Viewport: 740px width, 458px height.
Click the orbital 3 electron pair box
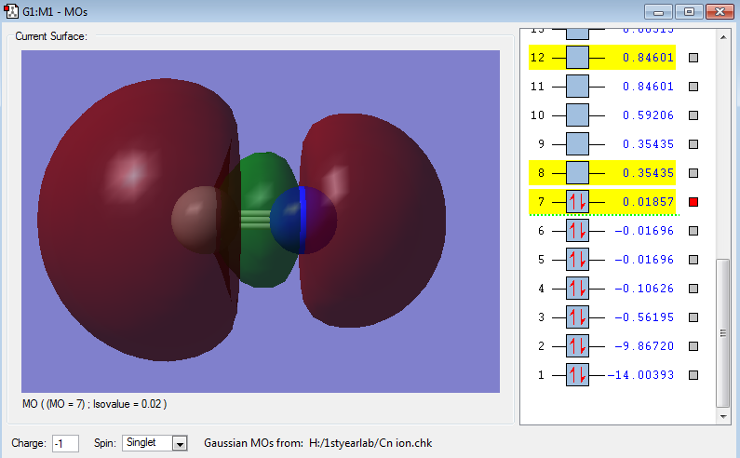(x=577, y=317)
